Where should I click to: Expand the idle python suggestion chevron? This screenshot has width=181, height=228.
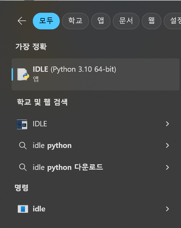167,146
